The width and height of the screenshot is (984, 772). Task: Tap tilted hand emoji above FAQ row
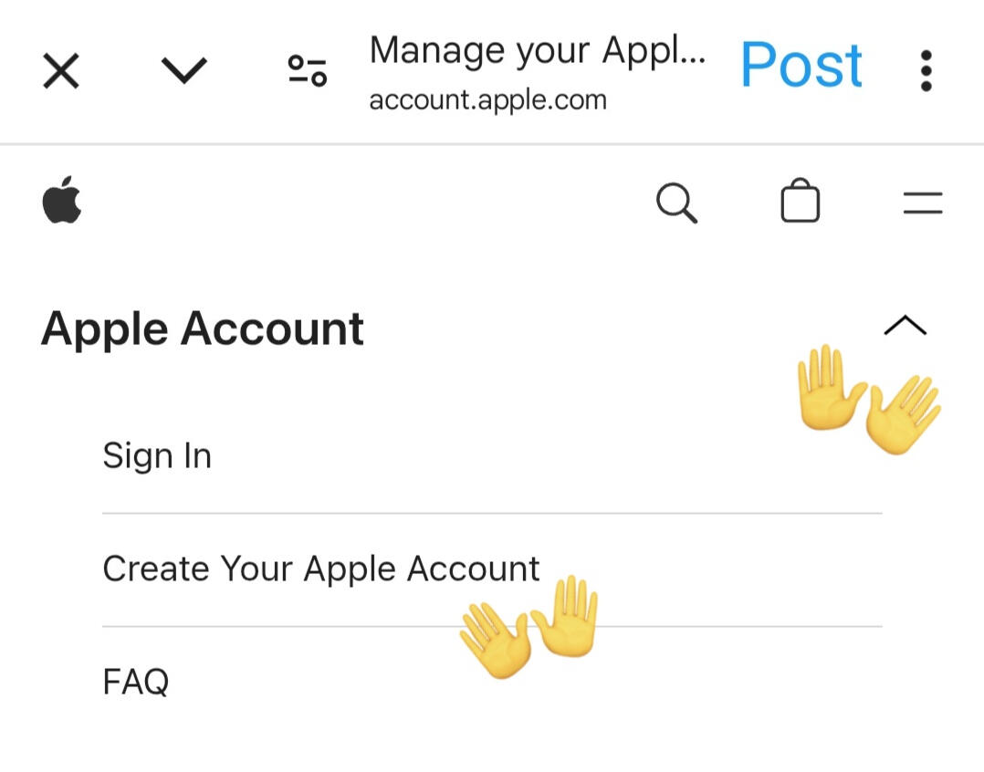(496, 642)
